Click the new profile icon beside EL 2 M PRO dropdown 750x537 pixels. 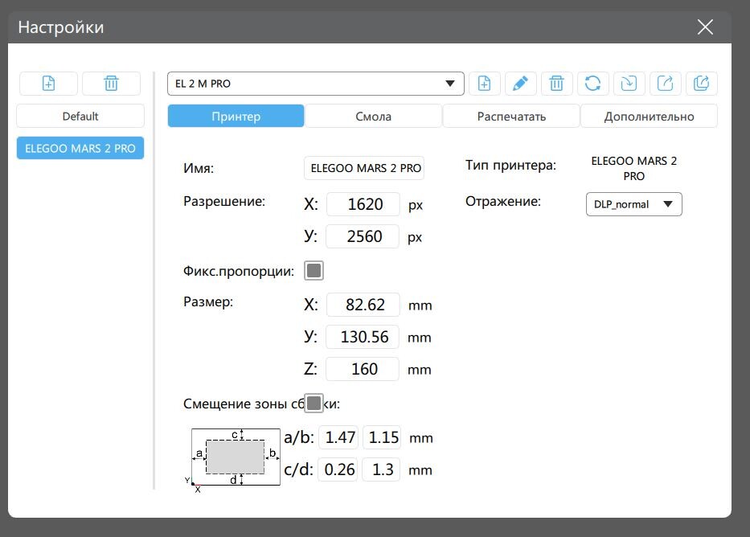tap(484, 84)
